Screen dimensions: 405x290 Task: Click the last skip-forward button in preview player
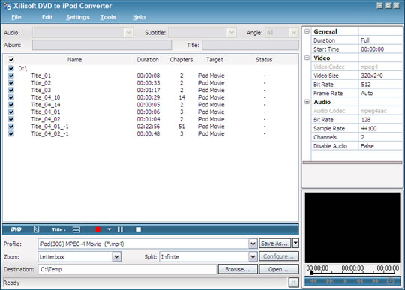376,281
